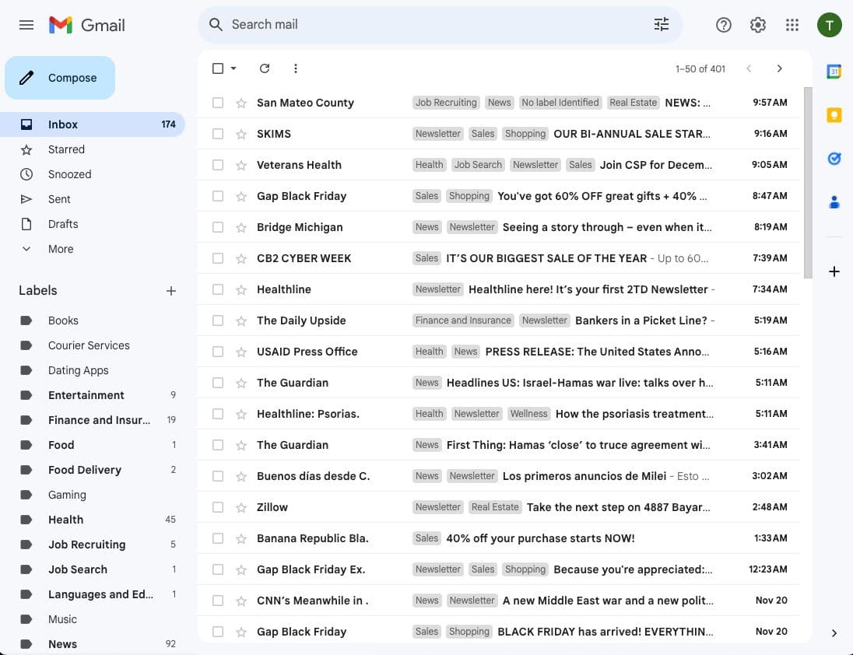The height and width of the screenshot is (655, 853).
Task: Check the Healthline: Psorias. email
Action: click(x=218, y=414)
